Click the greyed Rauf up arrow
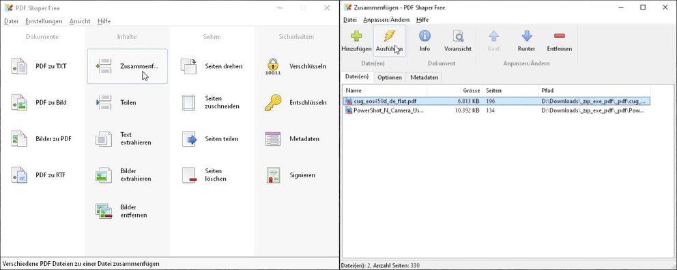The image size is (677, 270). (493, 41)
